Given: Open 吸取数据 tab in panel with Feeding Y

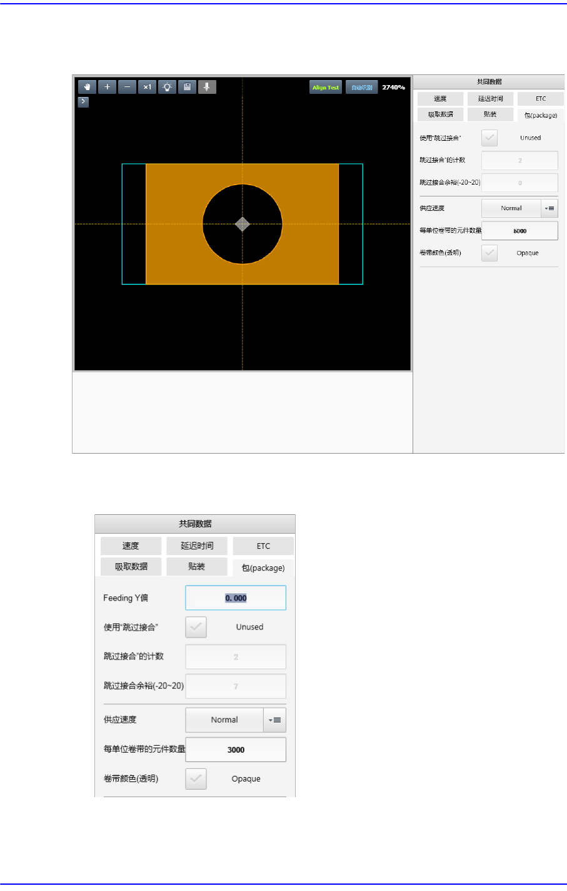Looking at the screenshot, I should coord(131,566).
